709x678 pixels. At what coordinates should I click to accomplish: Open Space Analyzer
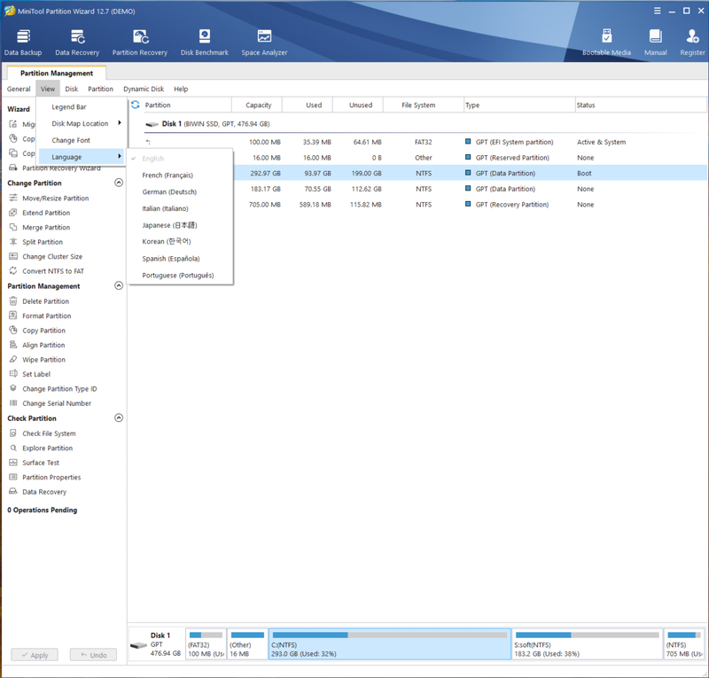(x=264, y=43)
